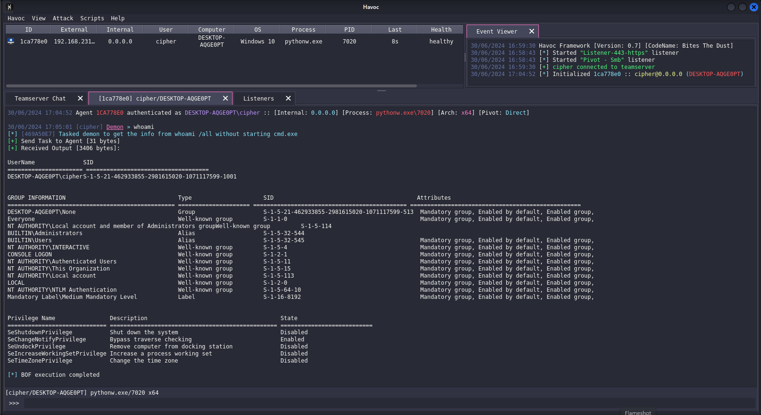The width and height of the screenshot is (761, 415).
Task: Sort sessions by ID column header
Action: (x=28, y=30)
